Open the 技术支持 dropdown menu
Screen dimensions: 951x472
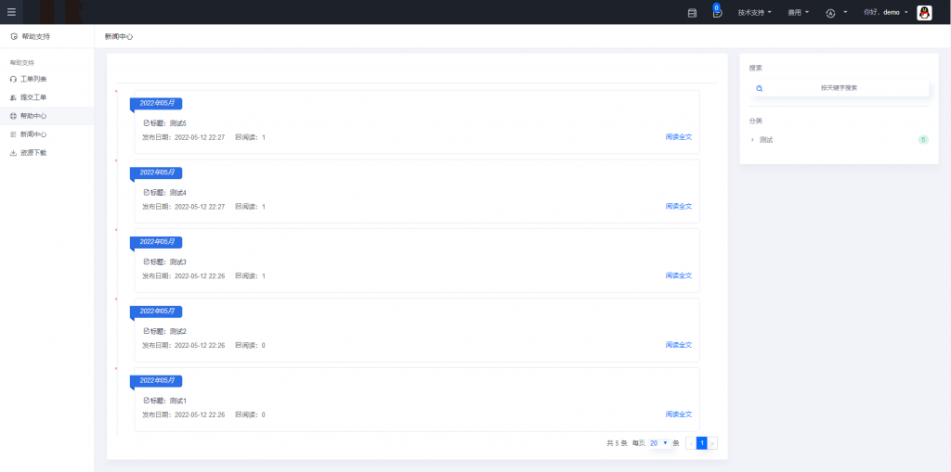pos(754,13)
